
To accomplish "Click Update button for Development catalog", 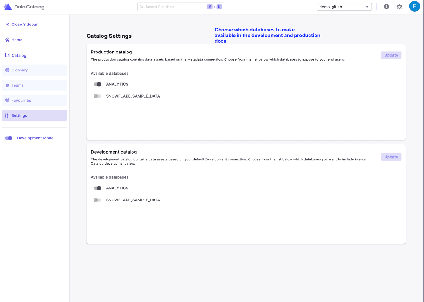I will [x=391, y=157].
